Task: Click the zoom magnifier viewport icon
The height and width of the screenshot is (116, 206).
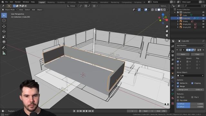Action: point(167,27)
